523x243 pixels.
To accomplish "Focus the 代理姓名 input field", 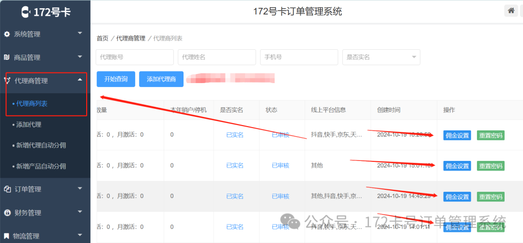I will pyautogui.click(x=217, y=57).
